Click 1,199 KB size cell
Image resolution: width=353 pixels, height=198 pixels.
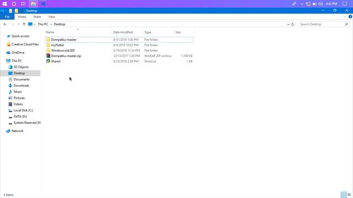pos(186,56)
